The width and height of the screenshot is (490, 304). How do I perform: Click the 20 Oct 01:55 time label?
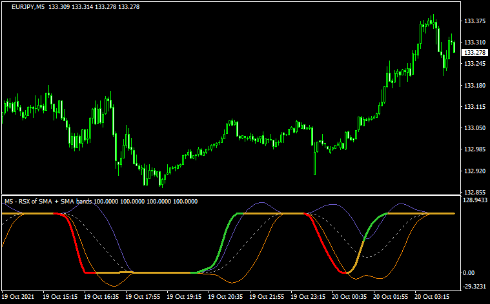pos(391,296)
